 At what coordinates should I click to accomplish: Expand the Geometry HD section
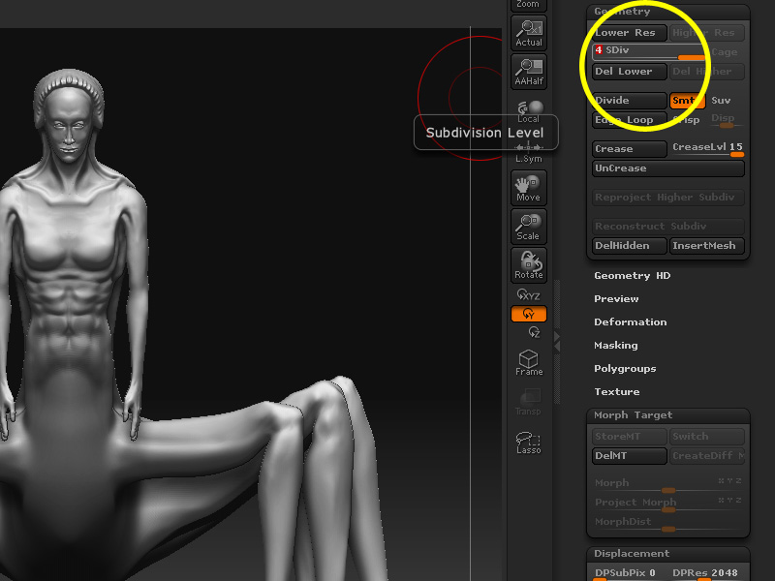633,275
